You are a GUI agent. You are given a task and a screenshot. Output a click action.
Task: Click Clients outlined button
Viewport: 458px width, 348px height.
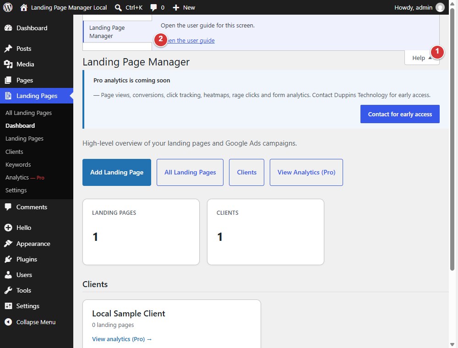(247, 172)
